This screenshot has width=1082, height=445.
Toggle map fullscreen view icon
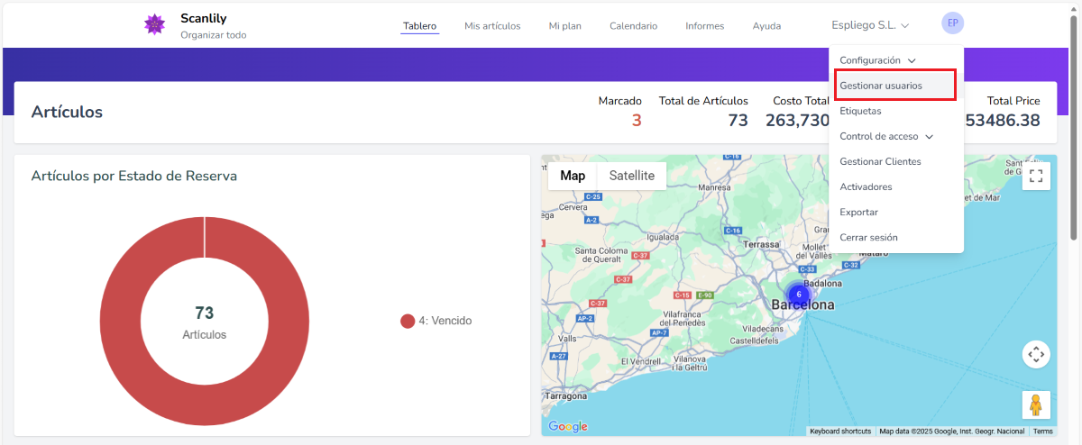[1036, 176]
